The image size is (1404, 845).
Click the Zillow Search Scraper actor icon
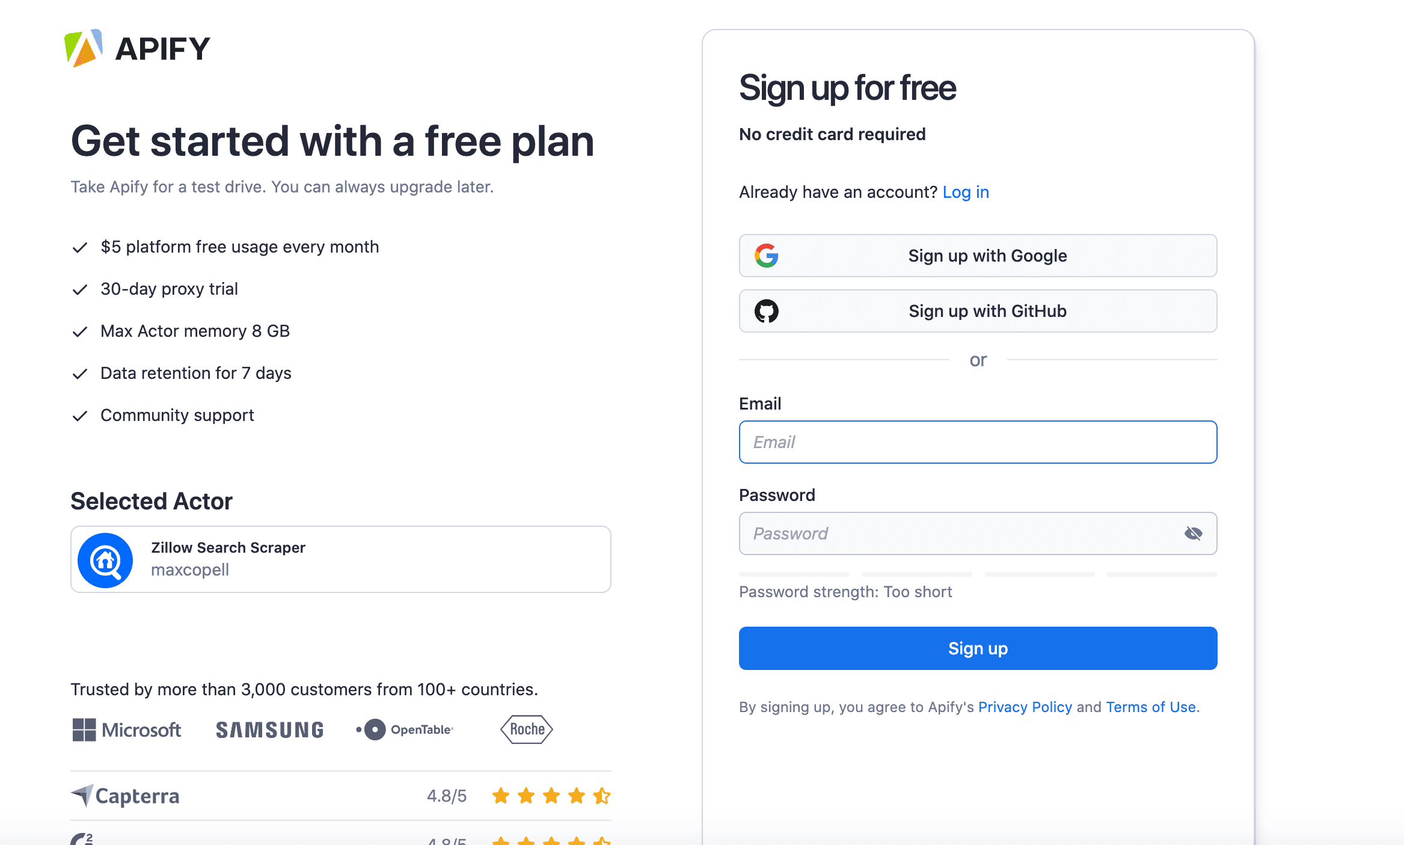coord(106,559)
